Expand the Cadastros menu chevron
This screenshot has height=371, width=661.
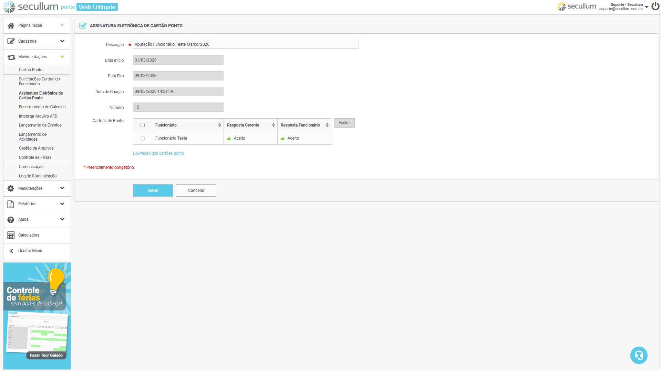[62, 41]
